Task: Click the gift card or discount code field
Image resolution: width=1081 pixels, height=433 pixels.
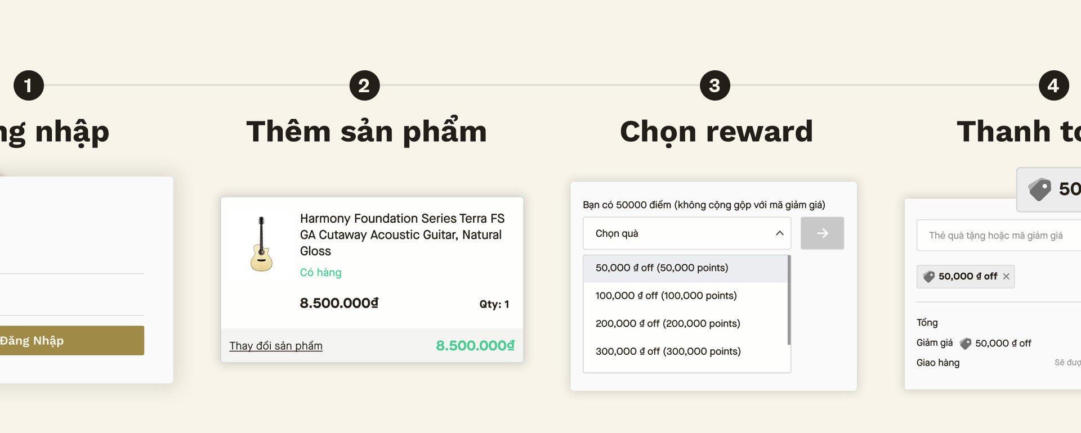Action: 997,236
